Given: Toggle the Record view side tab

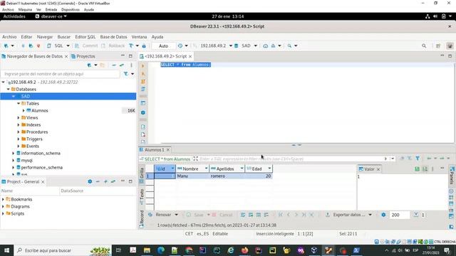Looking at the screenshot, I should (x=142, y=218).
